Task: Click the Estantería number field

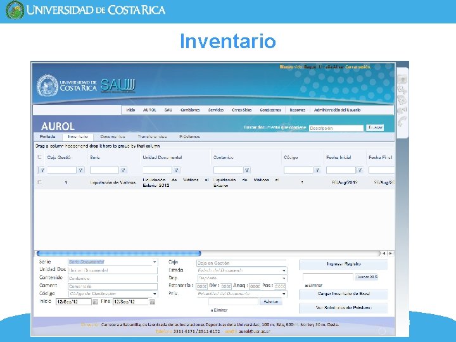Action: click(201, 286)
